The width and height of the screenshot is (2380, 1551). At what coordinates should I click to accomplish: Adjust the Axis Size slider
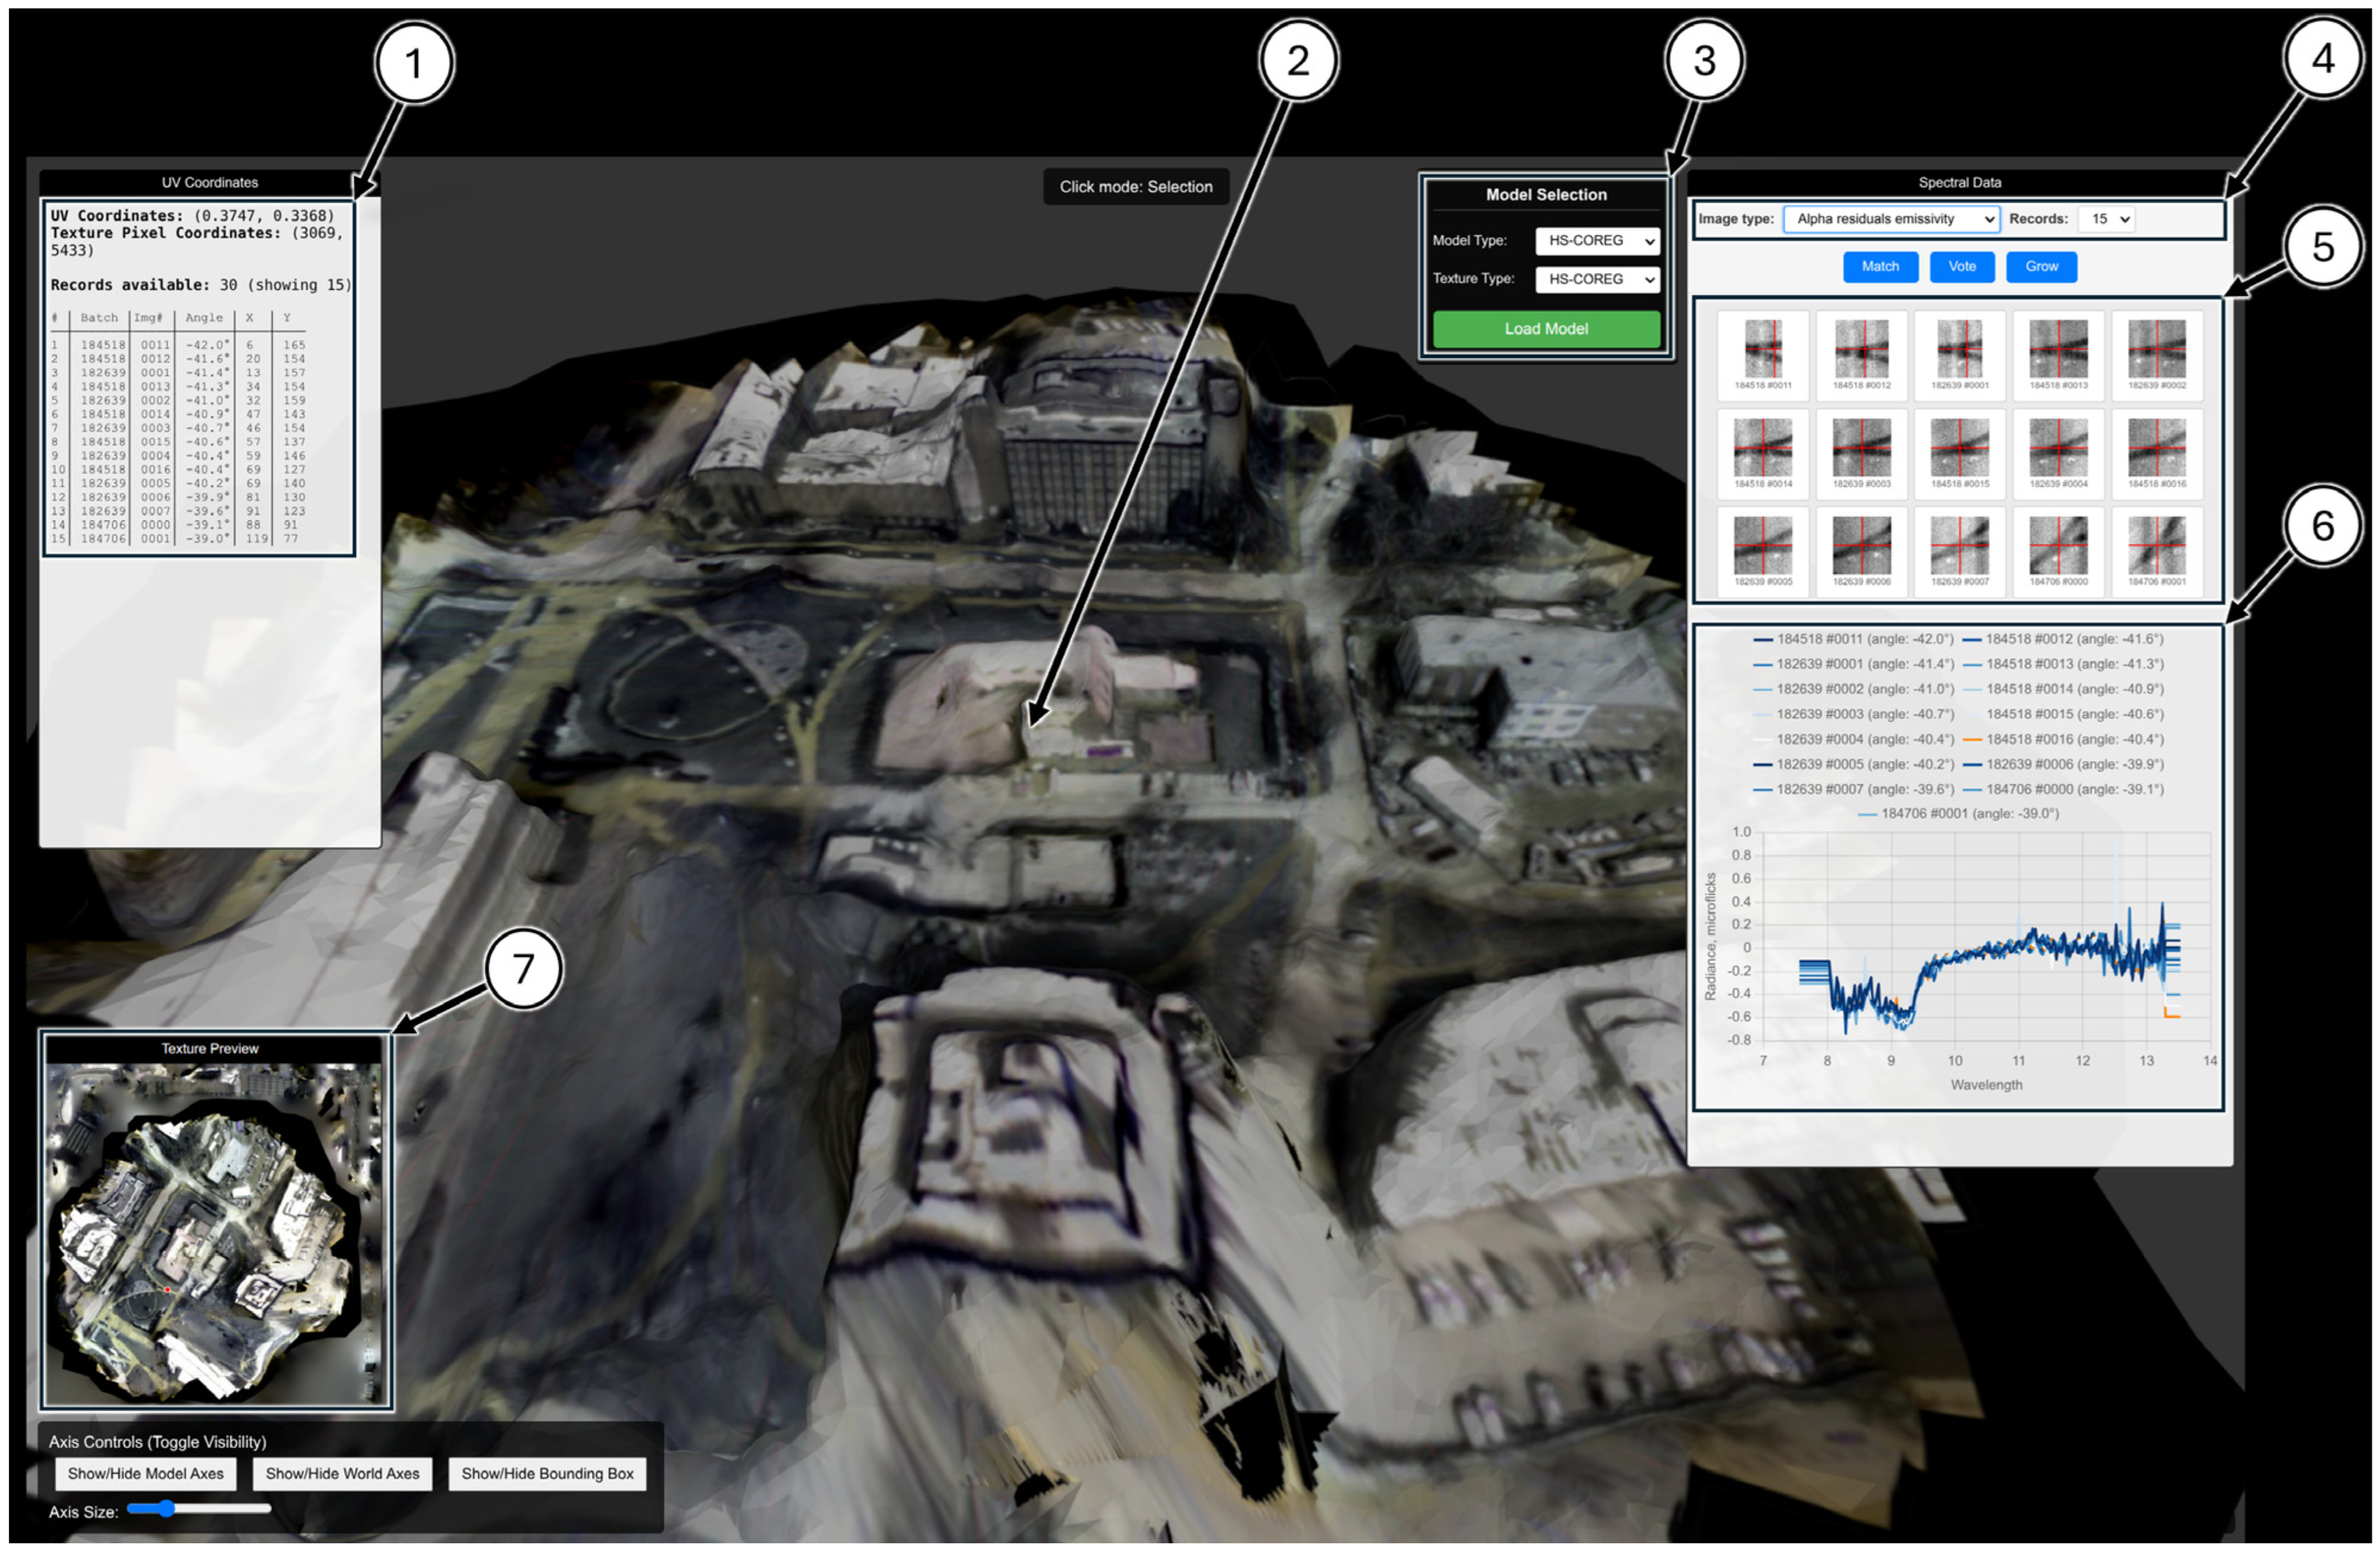199,1508
